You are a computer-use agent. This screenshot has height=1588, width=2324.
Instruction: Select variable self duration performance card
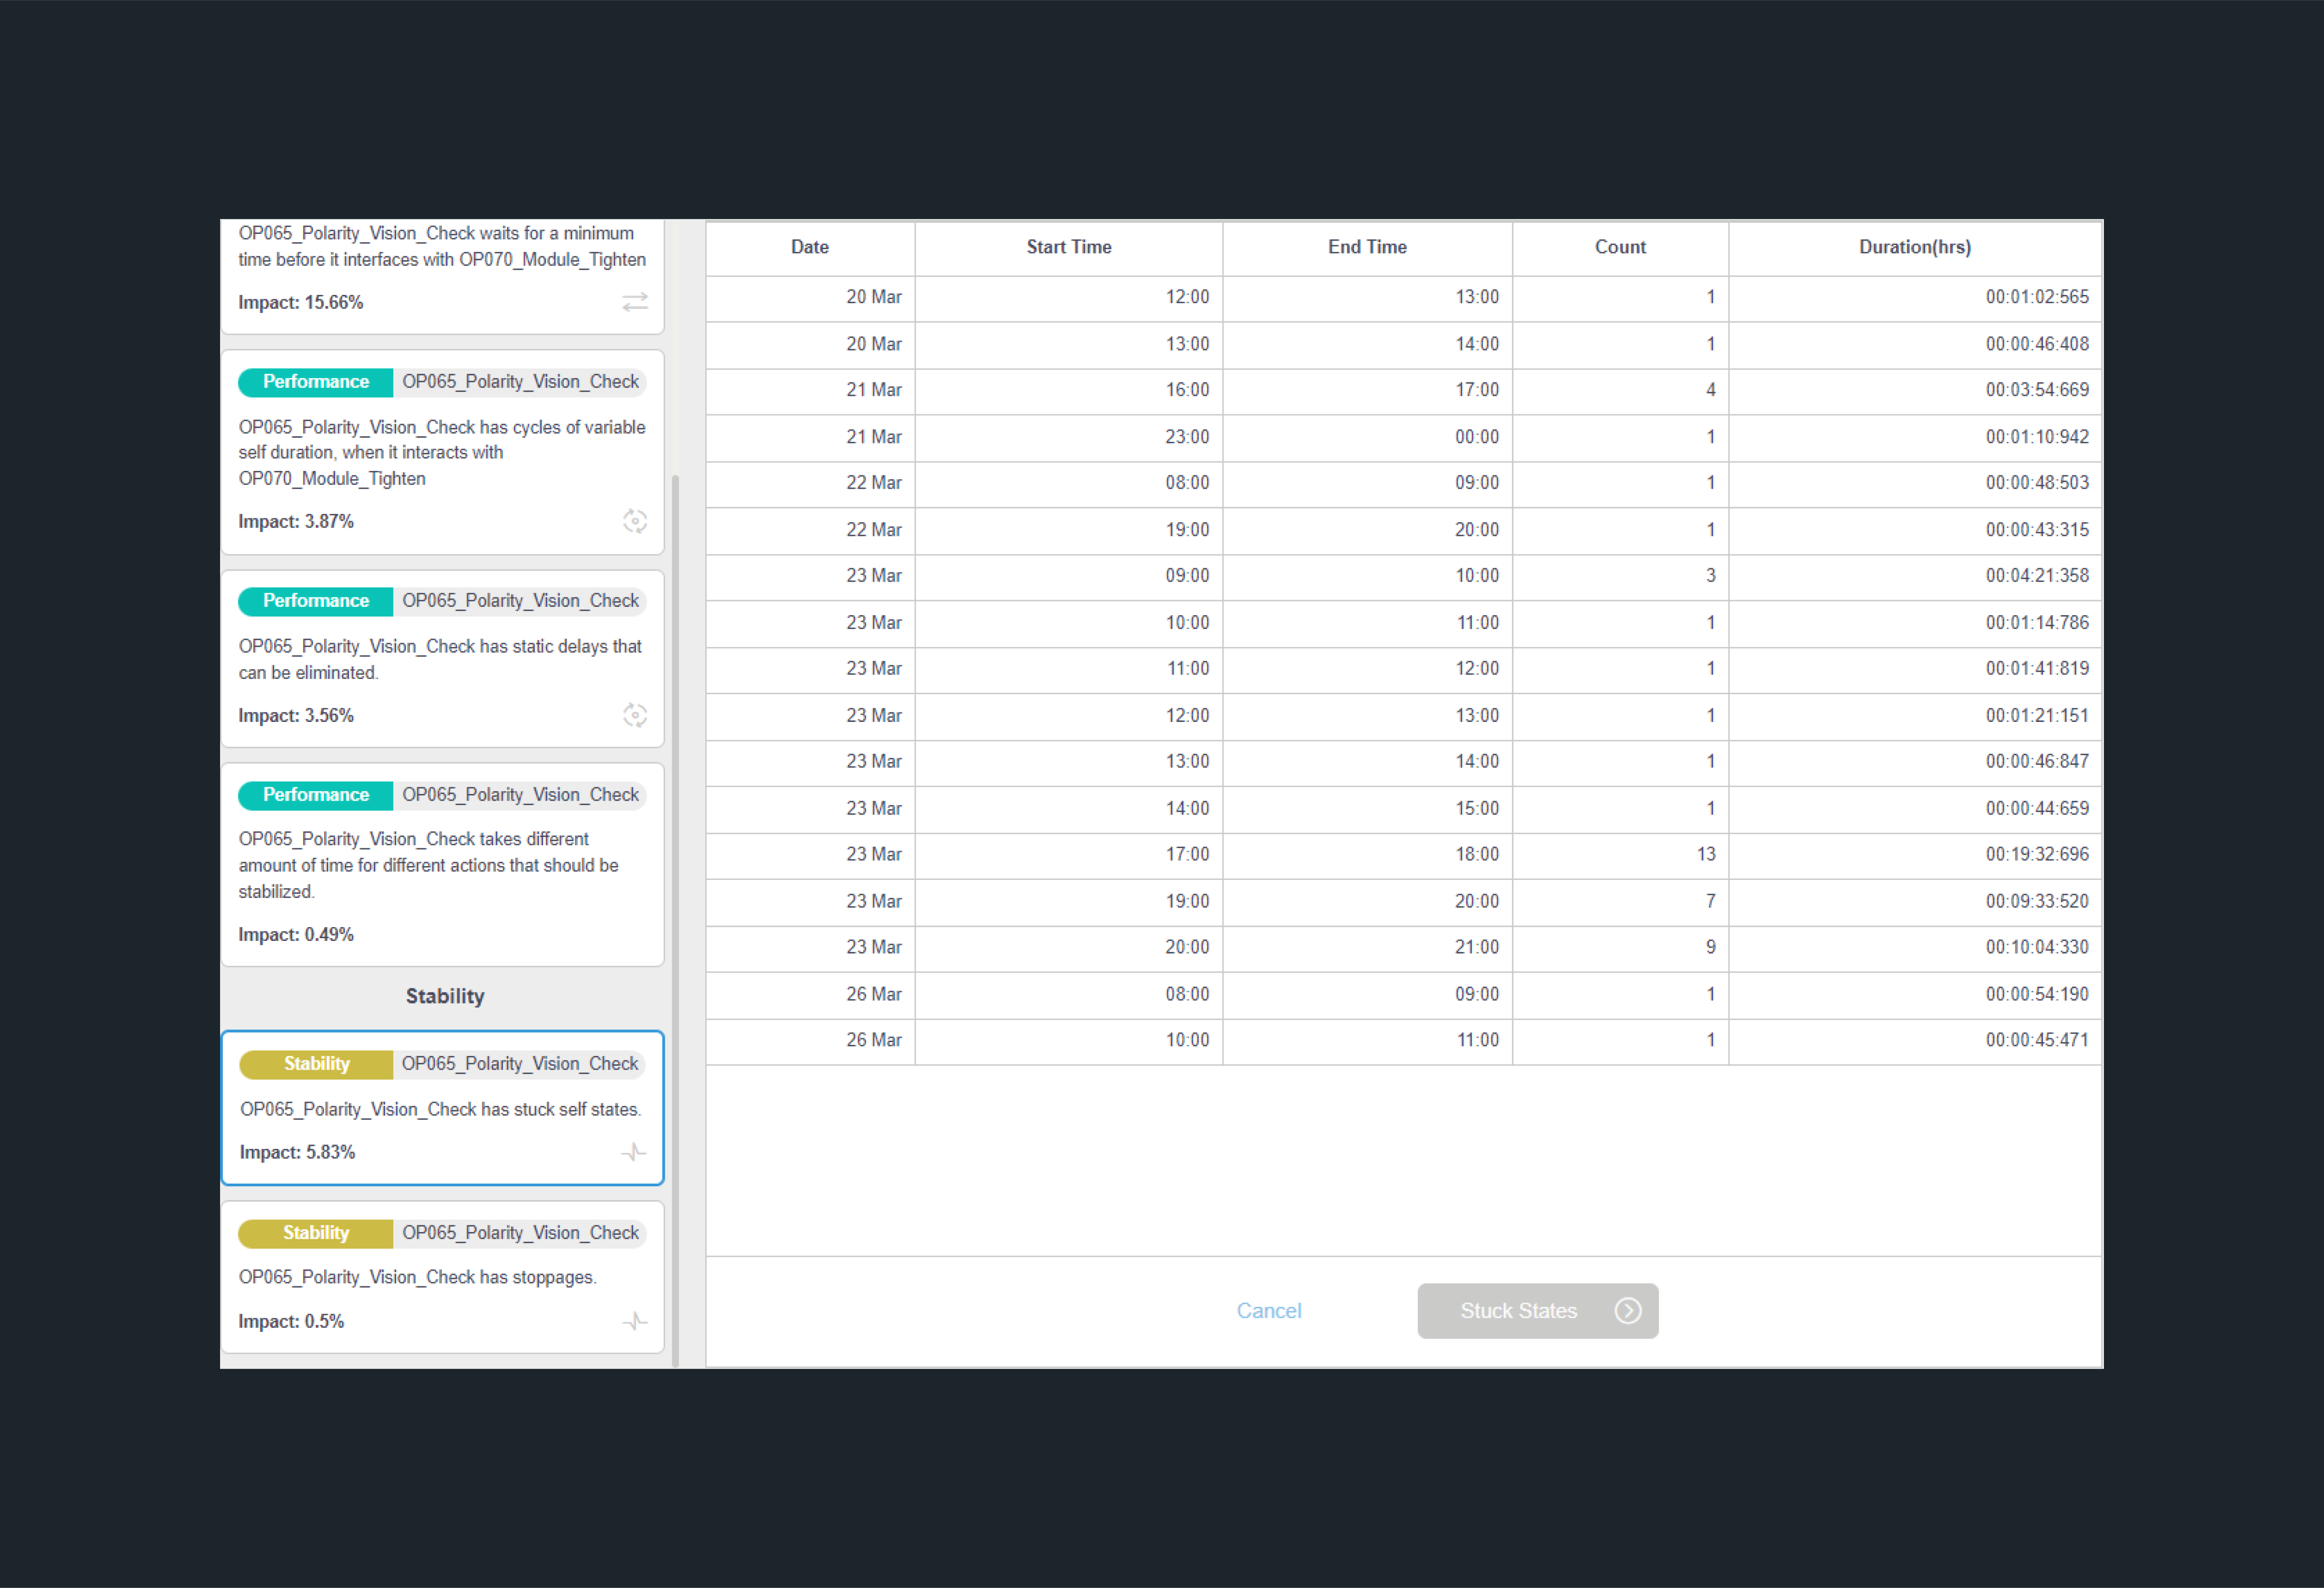coord(442,452)
